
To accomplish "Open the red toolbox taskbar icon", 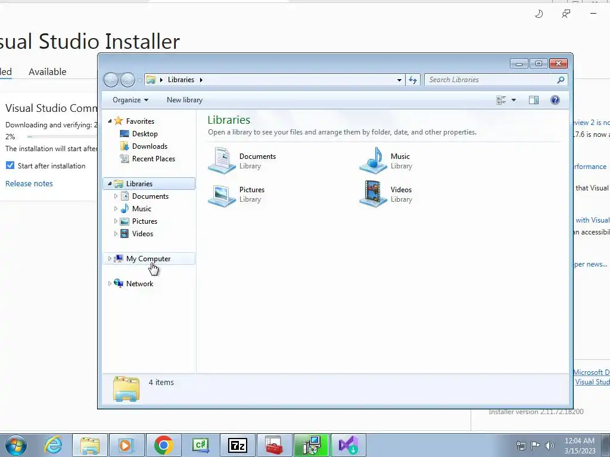I will click(274, 445).
